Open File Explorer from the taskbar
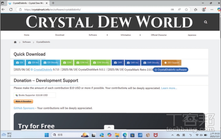This screenshot has height=139, width=221. pyautogui.click(x=117, y=135)
